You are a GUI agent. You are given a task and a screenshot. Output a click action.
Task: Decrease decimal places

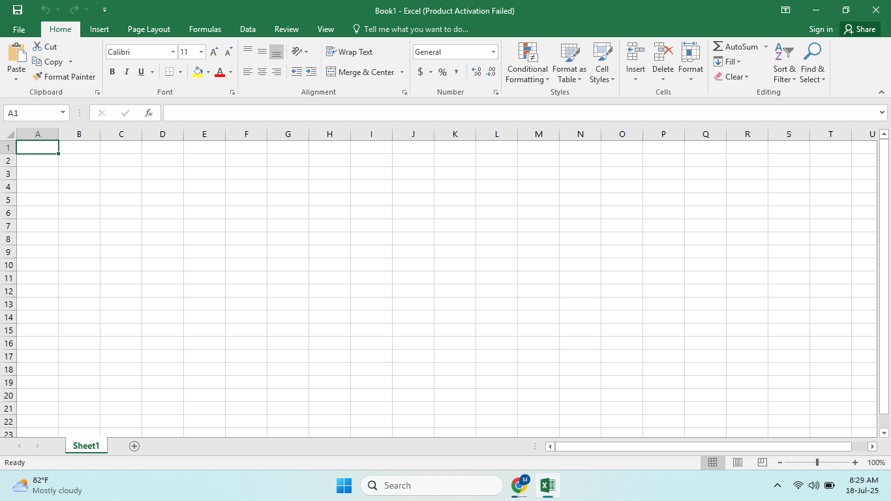(x=491, y=72)
